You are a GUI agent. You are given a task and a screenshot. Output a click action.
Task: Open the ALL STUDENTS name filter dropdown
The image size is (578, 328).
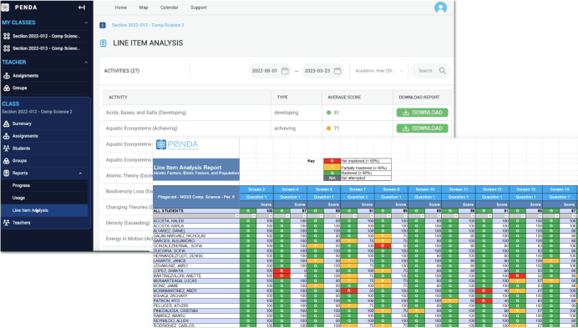pyautogui.click(x=237, y=215)
